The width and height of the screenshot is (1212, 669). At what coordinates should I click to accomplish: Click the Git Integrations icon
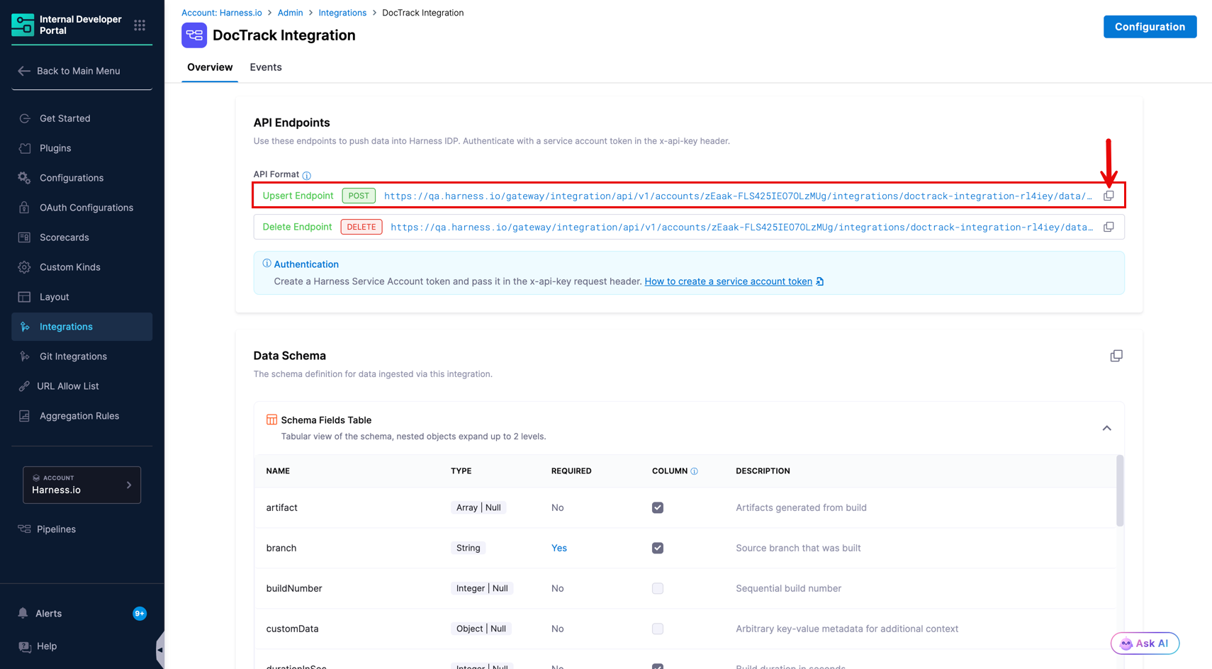[25, 356]
